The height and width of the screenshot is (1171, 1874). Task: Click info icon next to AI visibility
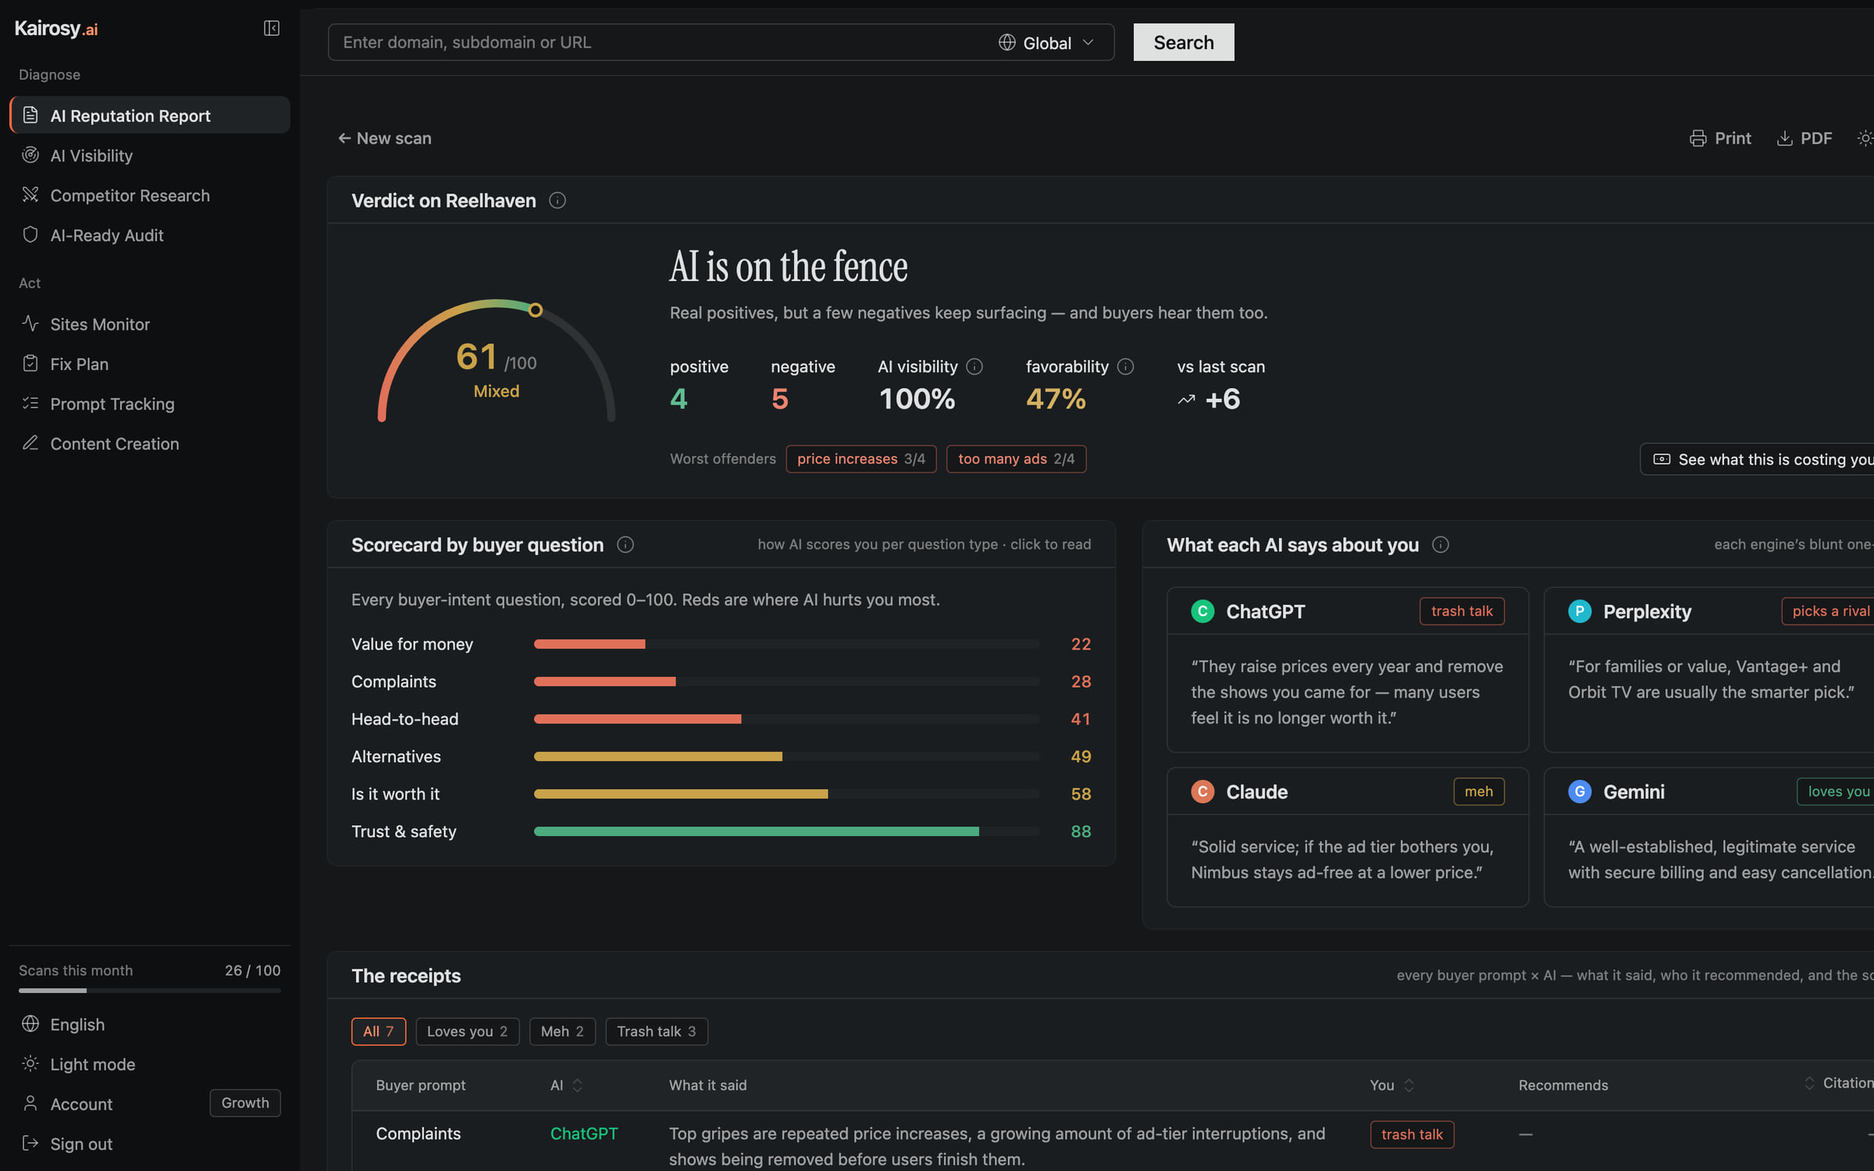tap(974, 366)
